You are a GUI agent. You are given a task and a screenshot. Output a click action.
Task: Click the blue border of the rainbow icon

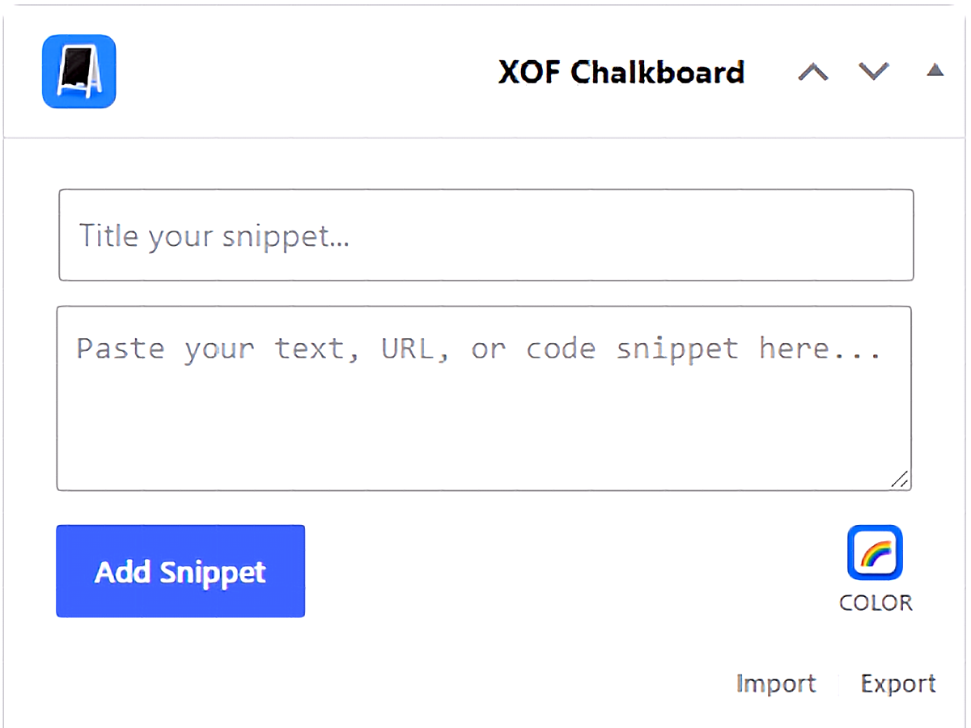tap(851, 552)
